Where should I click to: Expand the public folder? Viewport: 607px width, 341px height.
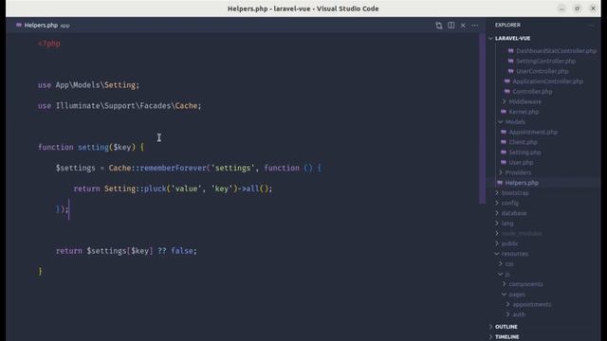[509, 243]
